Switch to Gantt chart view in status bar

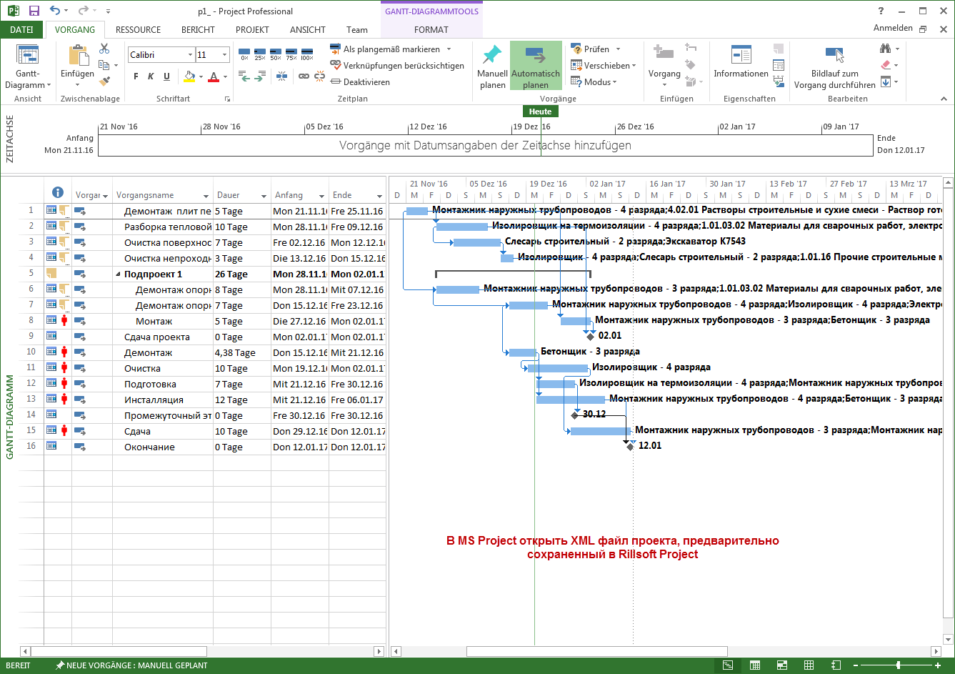pyautogui.click(x=728, y=665)
